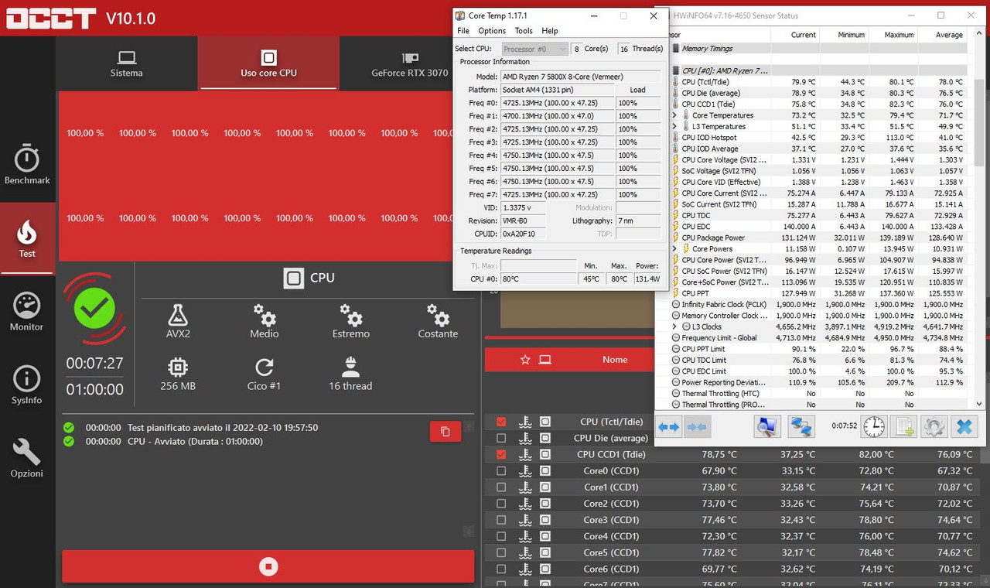The height and width of the screenshot is (588, 990).
Task: Check the CPU Die (average) checkbox
Action: [501, 438]
